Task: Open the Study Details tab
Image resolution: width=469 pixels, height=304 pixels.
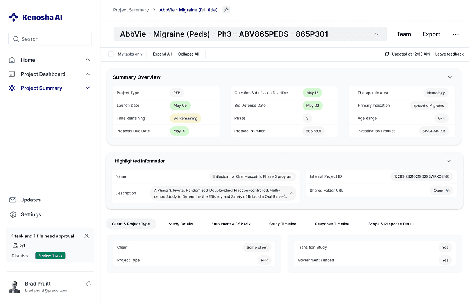Action: tap(181, 224)
